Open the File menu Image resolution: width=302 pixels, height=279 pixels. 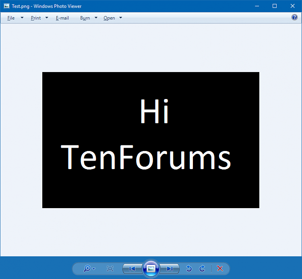11,18
